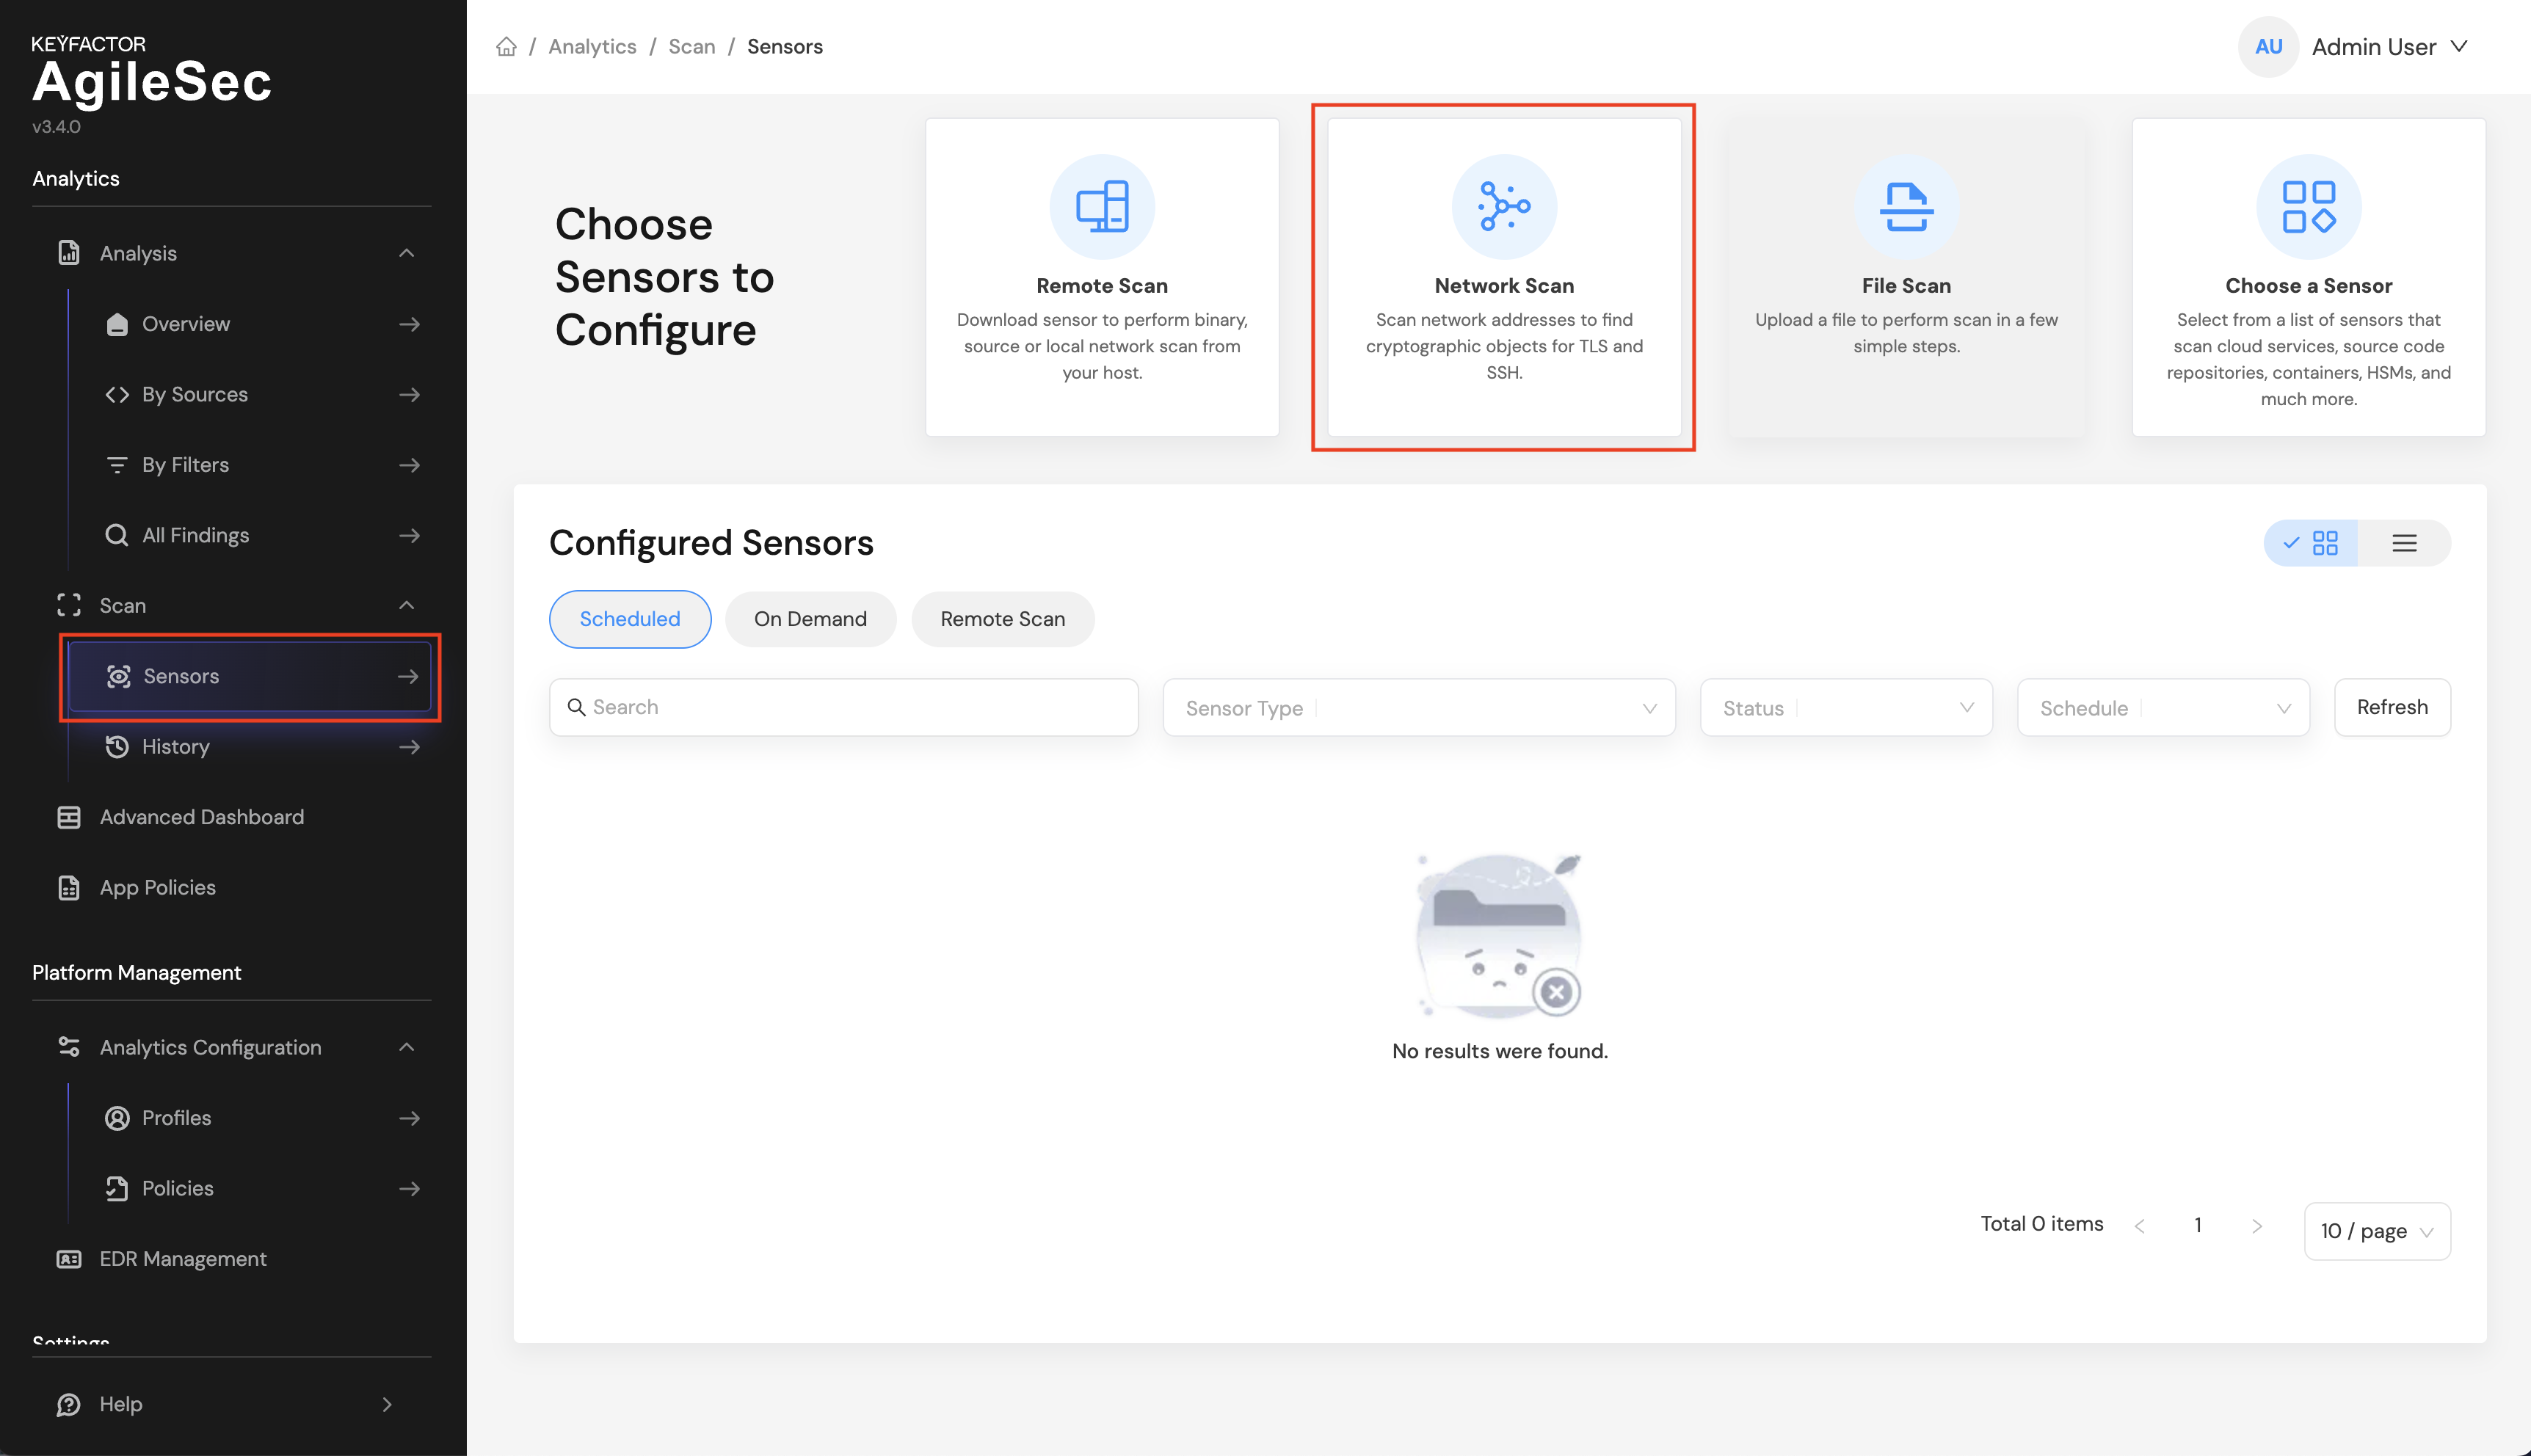Switch to the On Demand tab
This screenshot has height=1456, width=2531.
(810, 619)
